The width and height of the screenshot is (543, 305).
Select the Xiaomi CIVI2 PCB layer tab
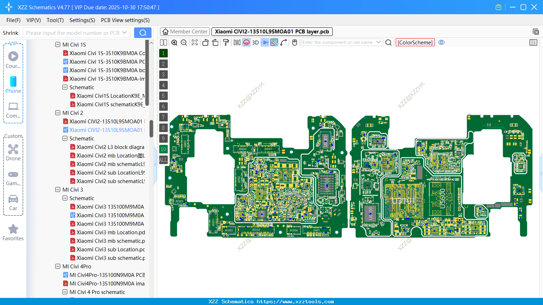coord(272,31)
